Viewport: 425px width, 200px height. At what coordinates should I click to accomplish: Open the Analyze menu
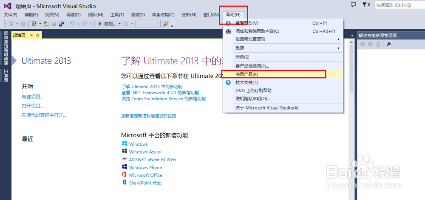[189, 14]
